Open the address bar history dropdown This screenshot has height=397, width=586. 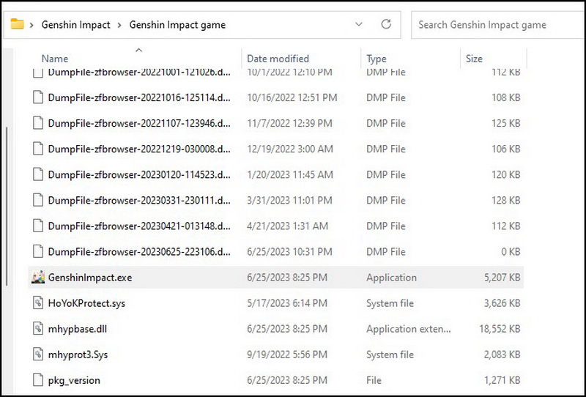[359, 24]
